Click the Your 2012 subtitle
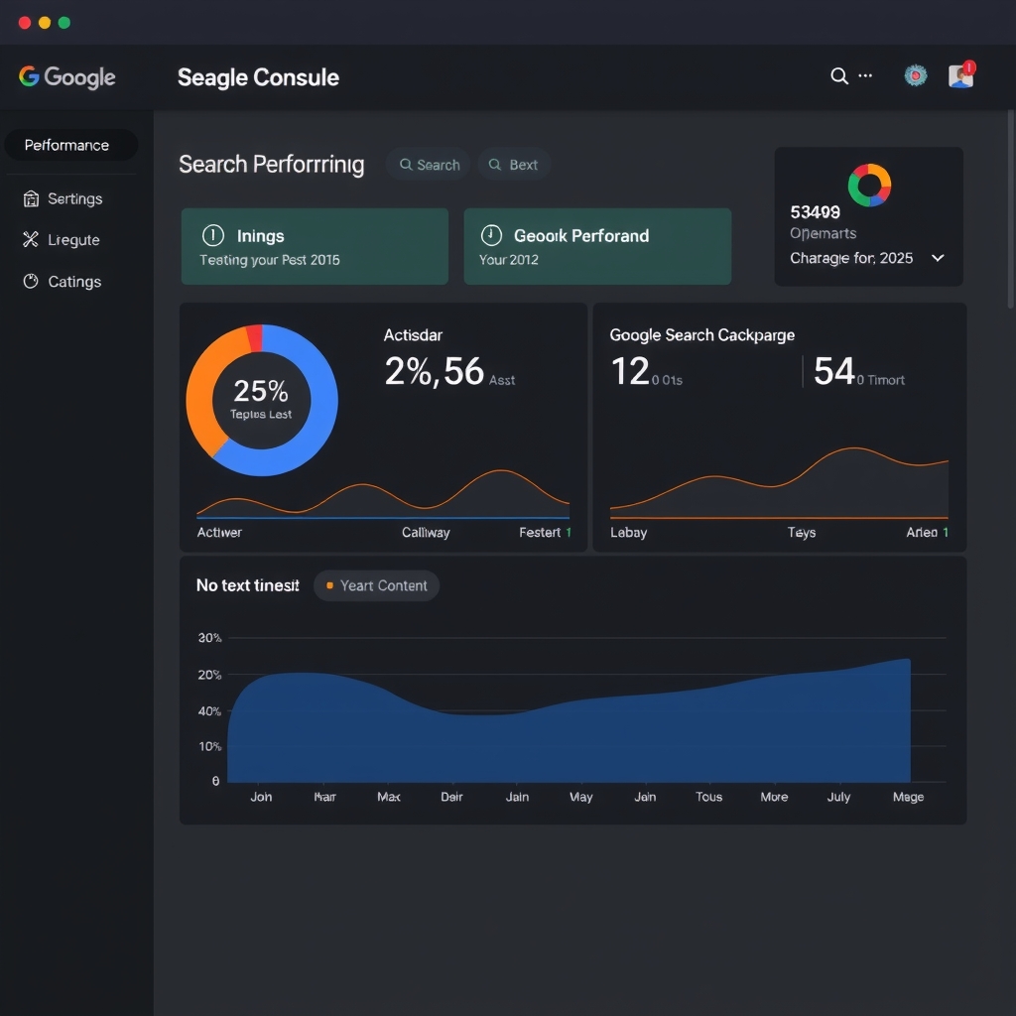 pyautogui.click(x=509, y=260)
